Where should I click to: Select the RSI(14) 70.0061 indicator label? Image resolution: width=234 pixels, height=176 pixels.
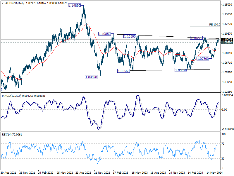12,135
